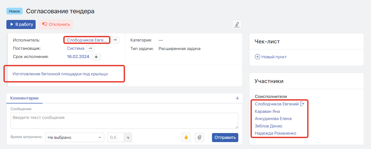Click the hours input field showing 0,5
Image resolution: width=371 pixels, height=149 pixels.
coord(116,138)
